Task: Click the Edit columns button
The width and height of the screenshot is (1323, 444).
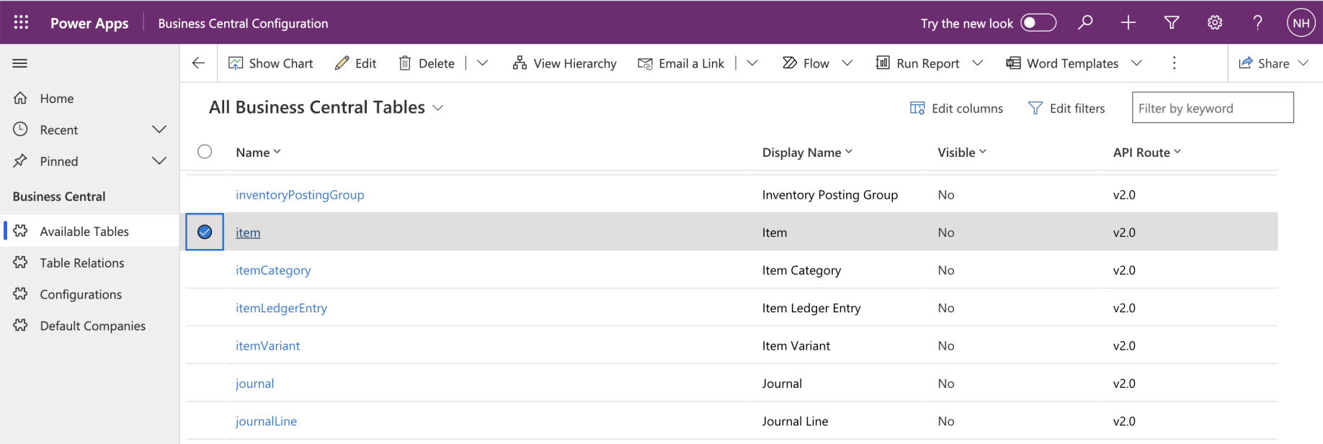Action: click(956, 108)
